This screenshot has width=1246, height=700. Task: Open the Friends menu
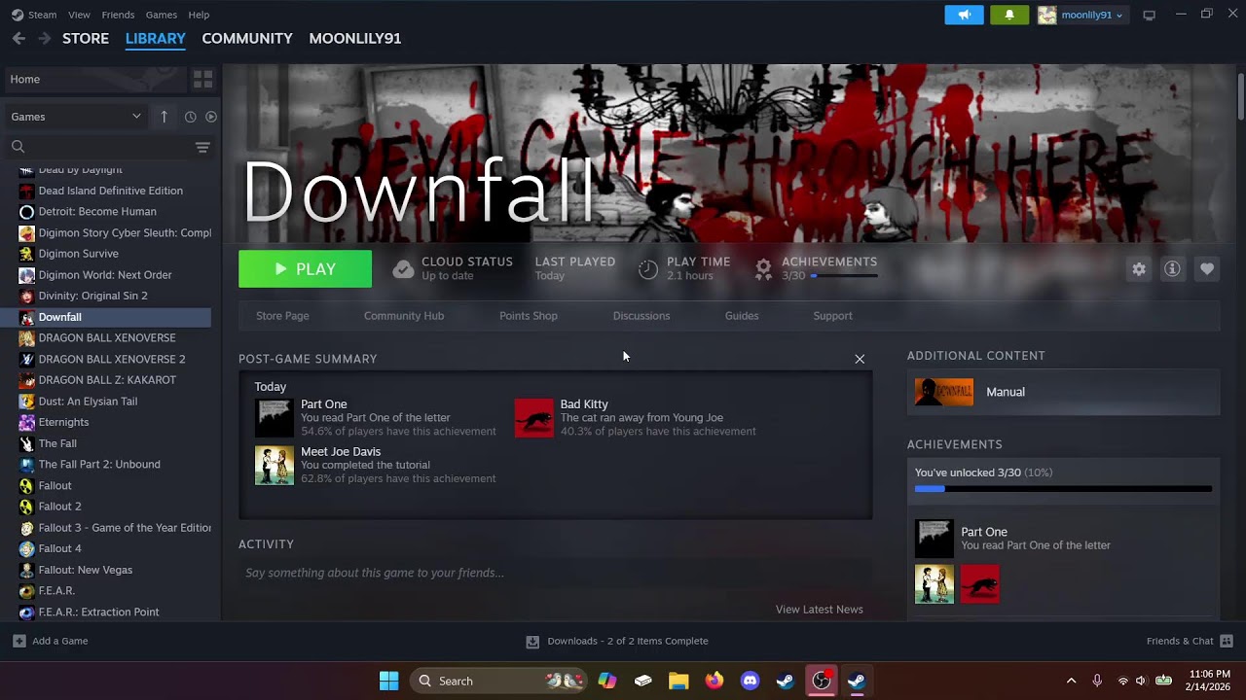[x=118, y=15]
